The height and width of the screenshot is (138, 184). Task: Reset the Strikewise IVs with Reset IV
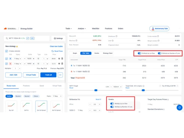[x=98, y=99]
